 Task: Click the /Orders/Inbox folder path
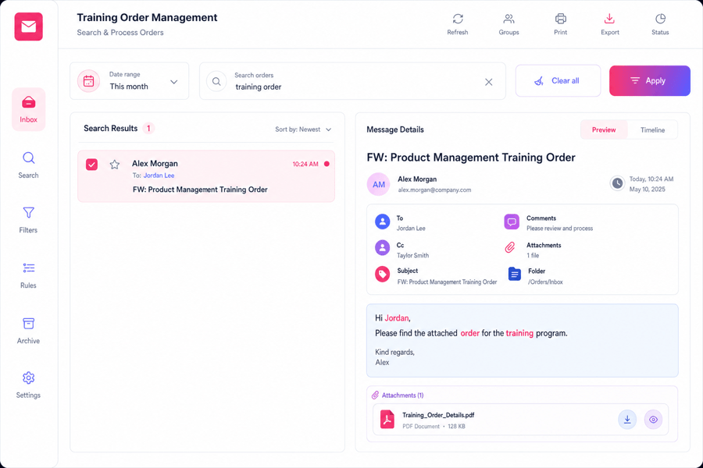545,282
